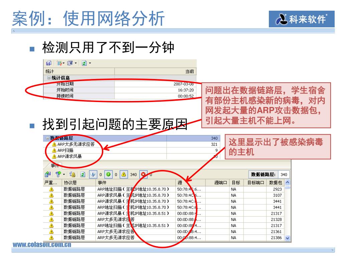Click the warning icon beside ARP太多无请求应答 diagnosis
342x256 pixels.
click(54, 144)
